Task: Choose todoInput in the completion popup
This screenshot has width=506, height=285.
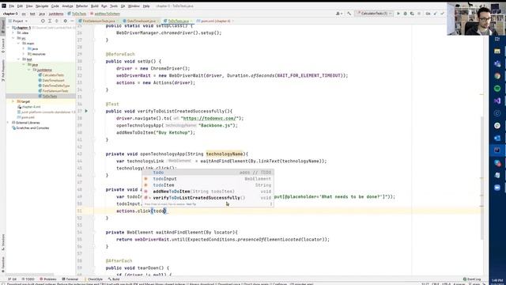Action: tap(208, 179)
